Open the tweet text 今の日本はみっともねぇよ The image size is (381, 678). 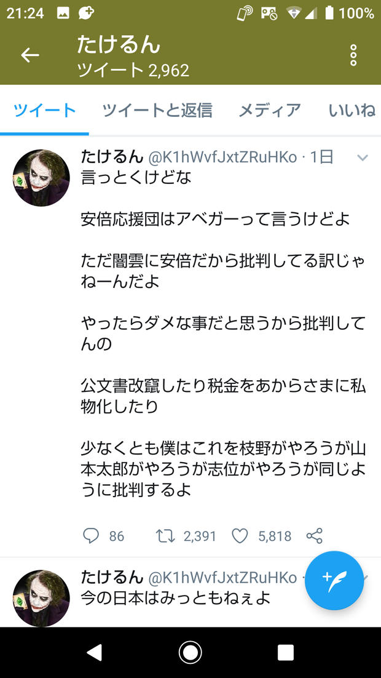click(x=176, y=598)
